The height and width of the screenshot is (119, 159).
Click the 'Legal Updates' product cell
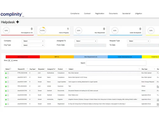62,82
